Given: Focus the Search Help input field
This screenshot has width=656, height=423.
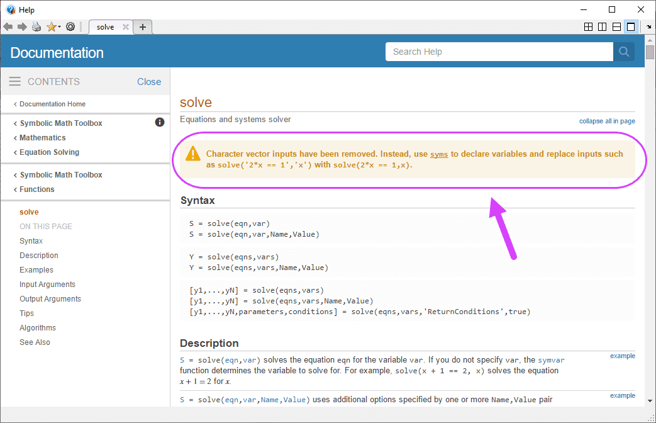Looking at the screenshot, I should (499, 52).
